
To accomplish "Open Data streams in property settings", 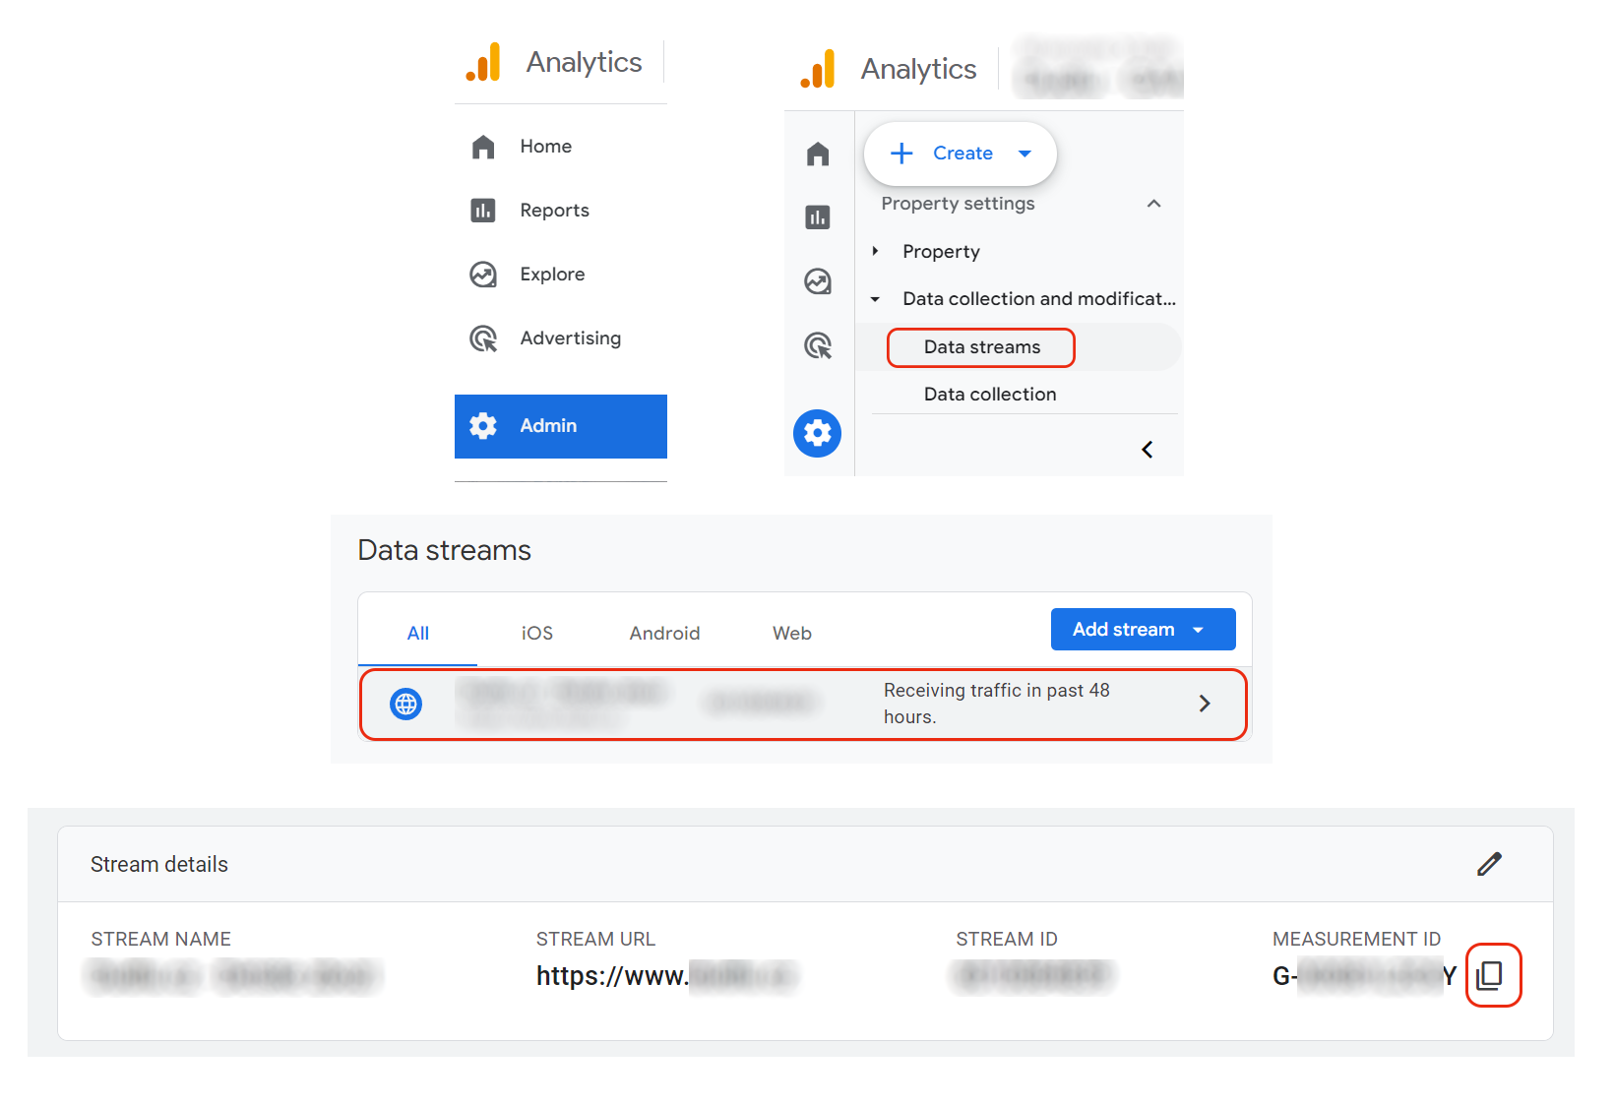I will coord(981,347).
